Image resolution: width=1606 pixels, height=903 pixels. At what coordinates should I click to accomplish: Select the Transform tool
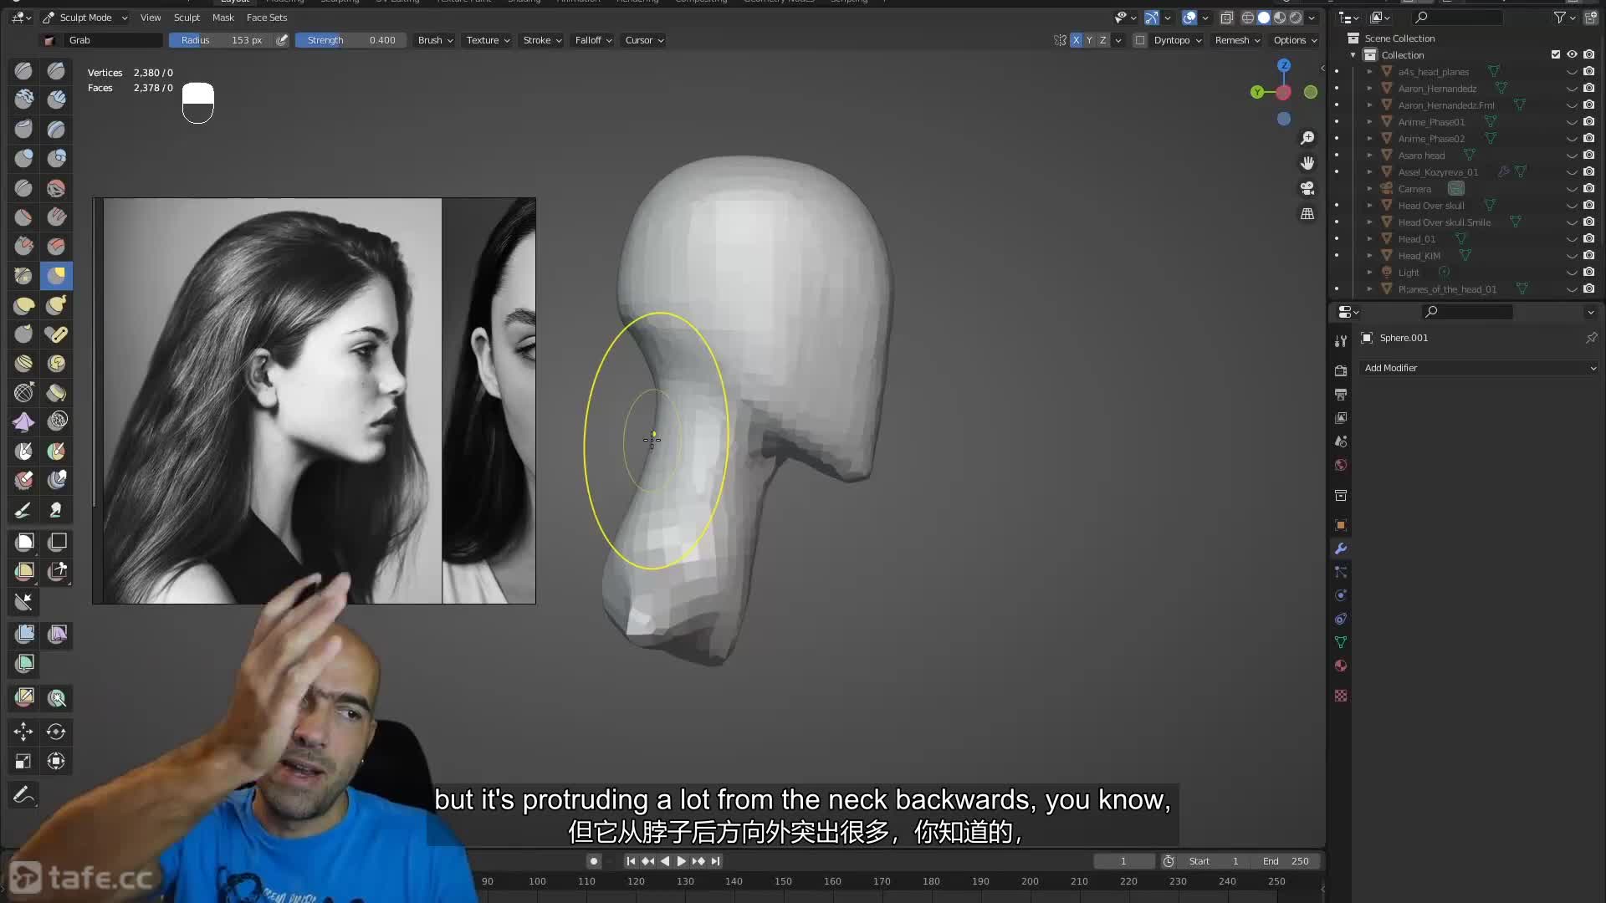click(56, 761)
